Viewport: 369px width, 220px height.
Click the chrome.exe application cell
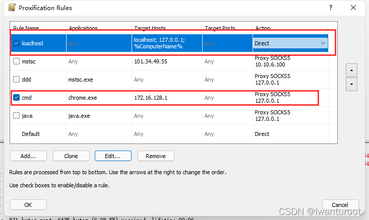pyautogui.click(x=83, y=98)
